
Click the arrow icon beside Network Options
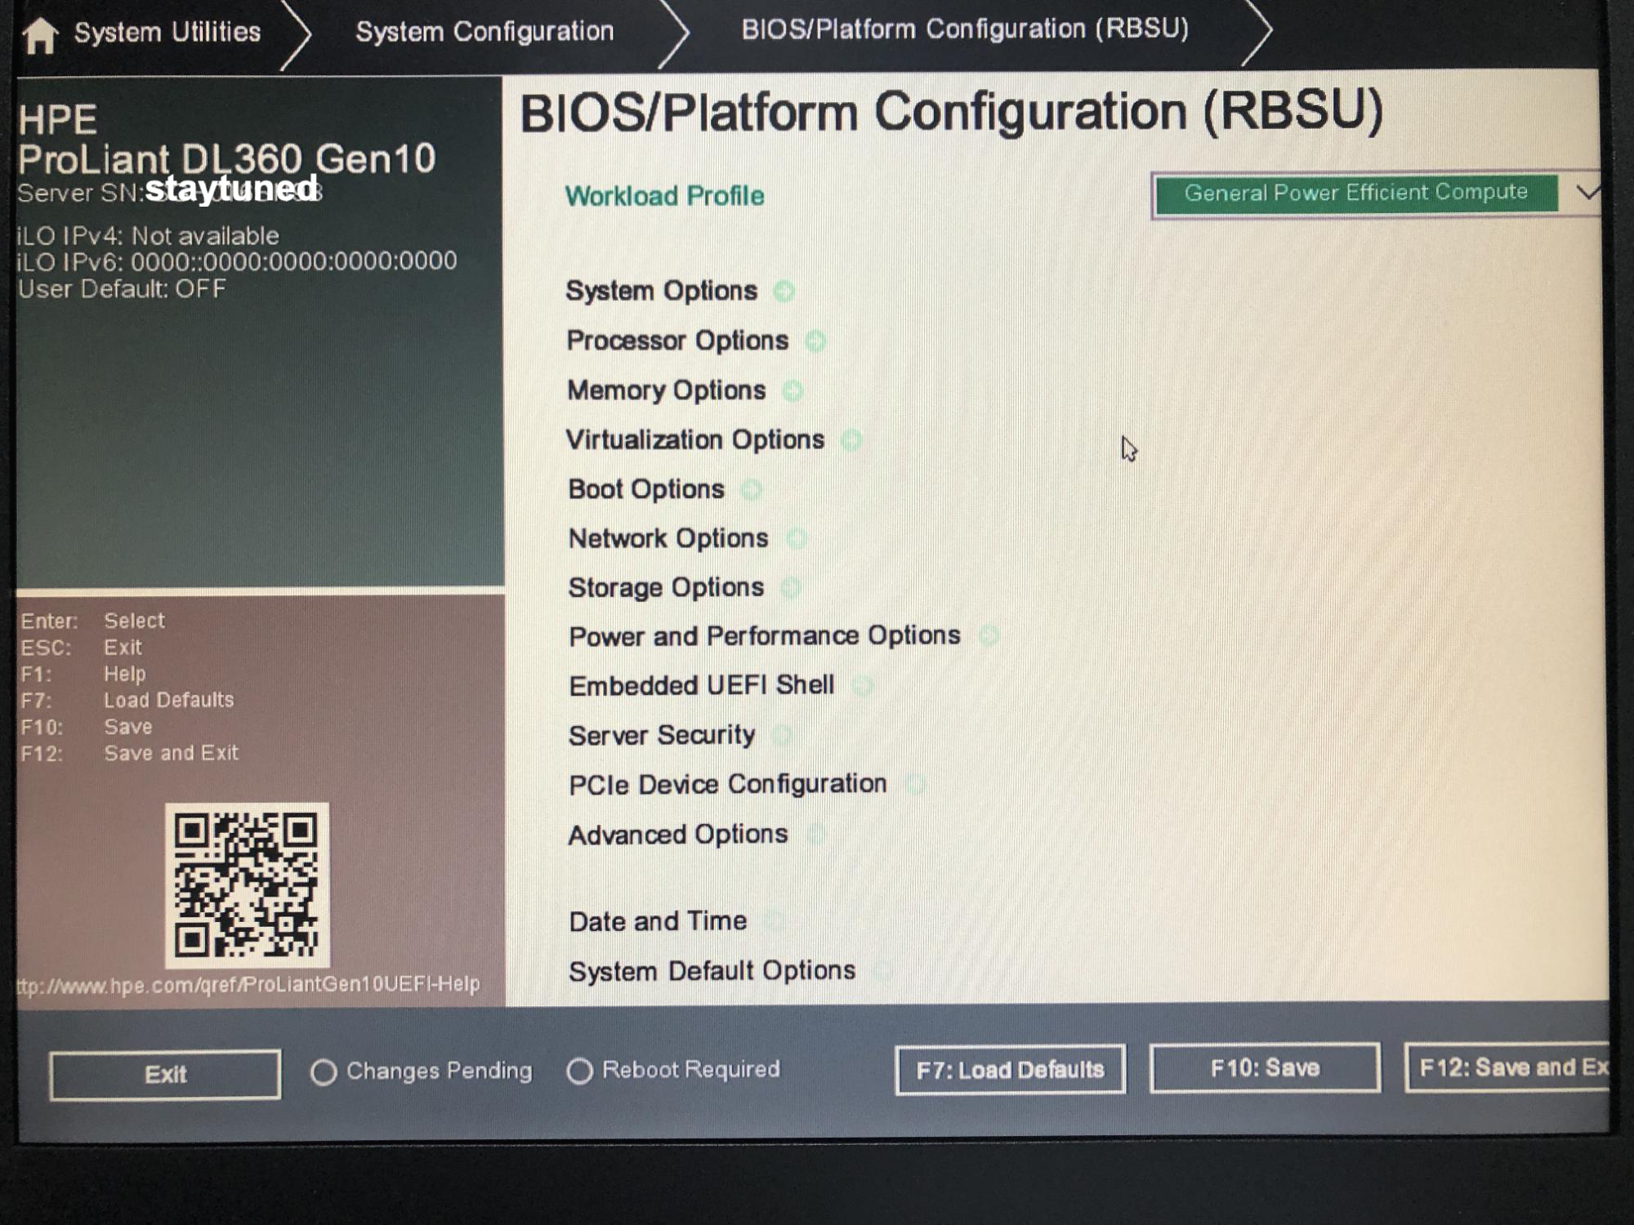pyautogui.click(x=795, y=539)
